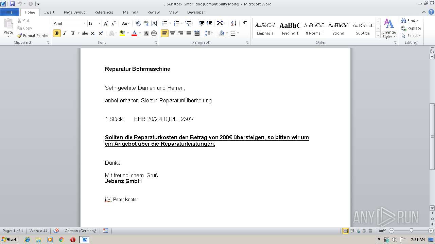This screenshot has width=435, height=244.
Task: Decrease paragraph indent
Action: 202,23
